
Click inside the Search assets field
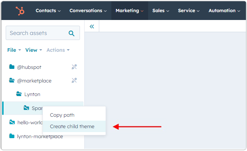point(36,33)
